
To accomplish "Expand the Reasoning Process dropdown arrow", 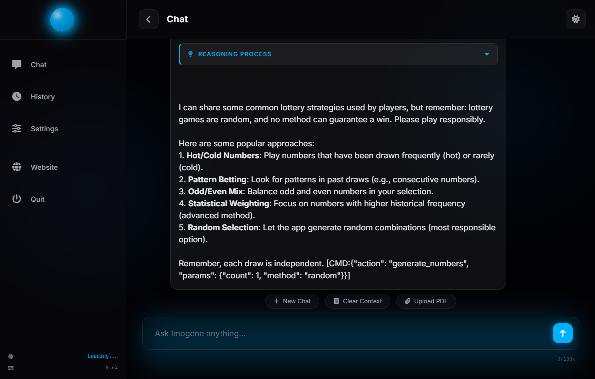I will pos(487,54).
